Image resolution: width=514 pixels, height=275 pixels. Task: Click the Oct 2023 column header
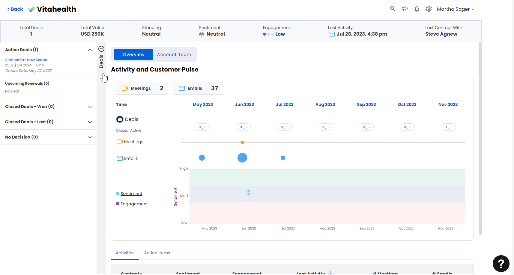407,104
